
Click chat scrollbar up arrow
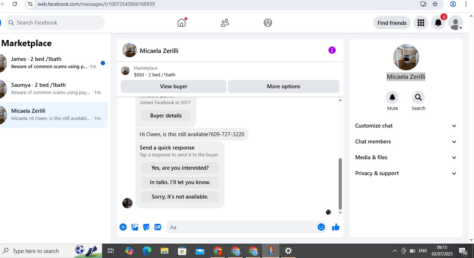tap(340, 100)
